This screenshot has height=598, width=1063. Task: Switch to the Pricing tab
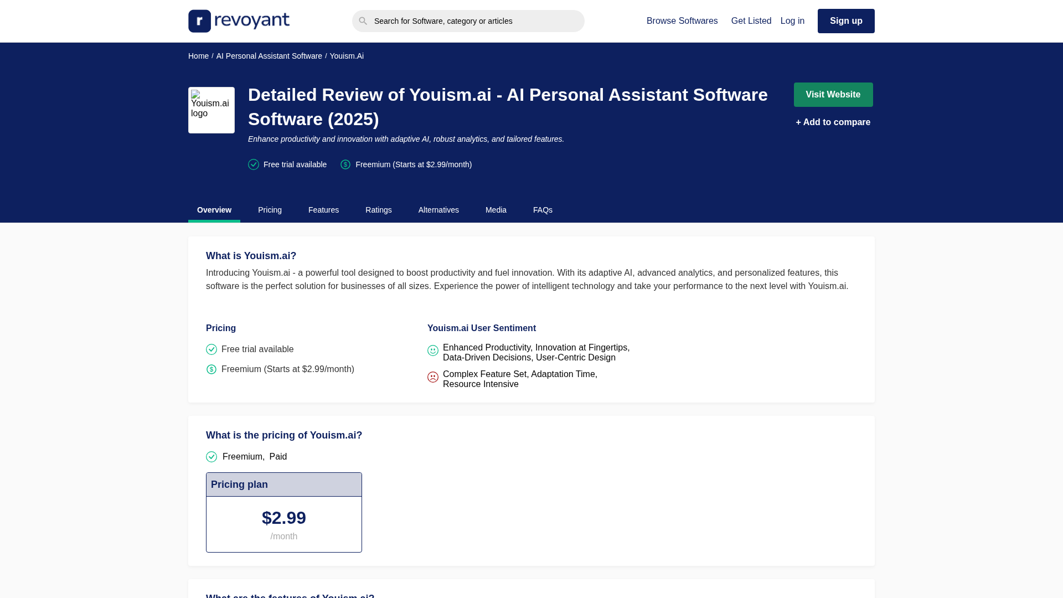[270, 210]
